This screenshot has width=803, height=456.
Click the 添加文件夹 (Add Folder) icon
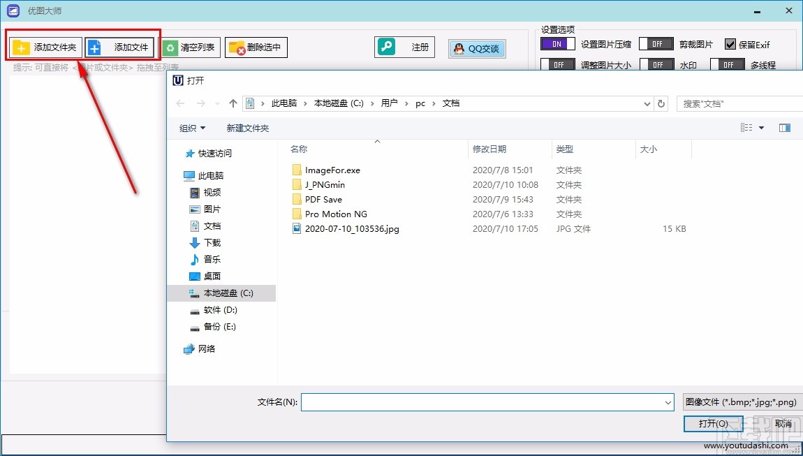(x=21, y=46)
